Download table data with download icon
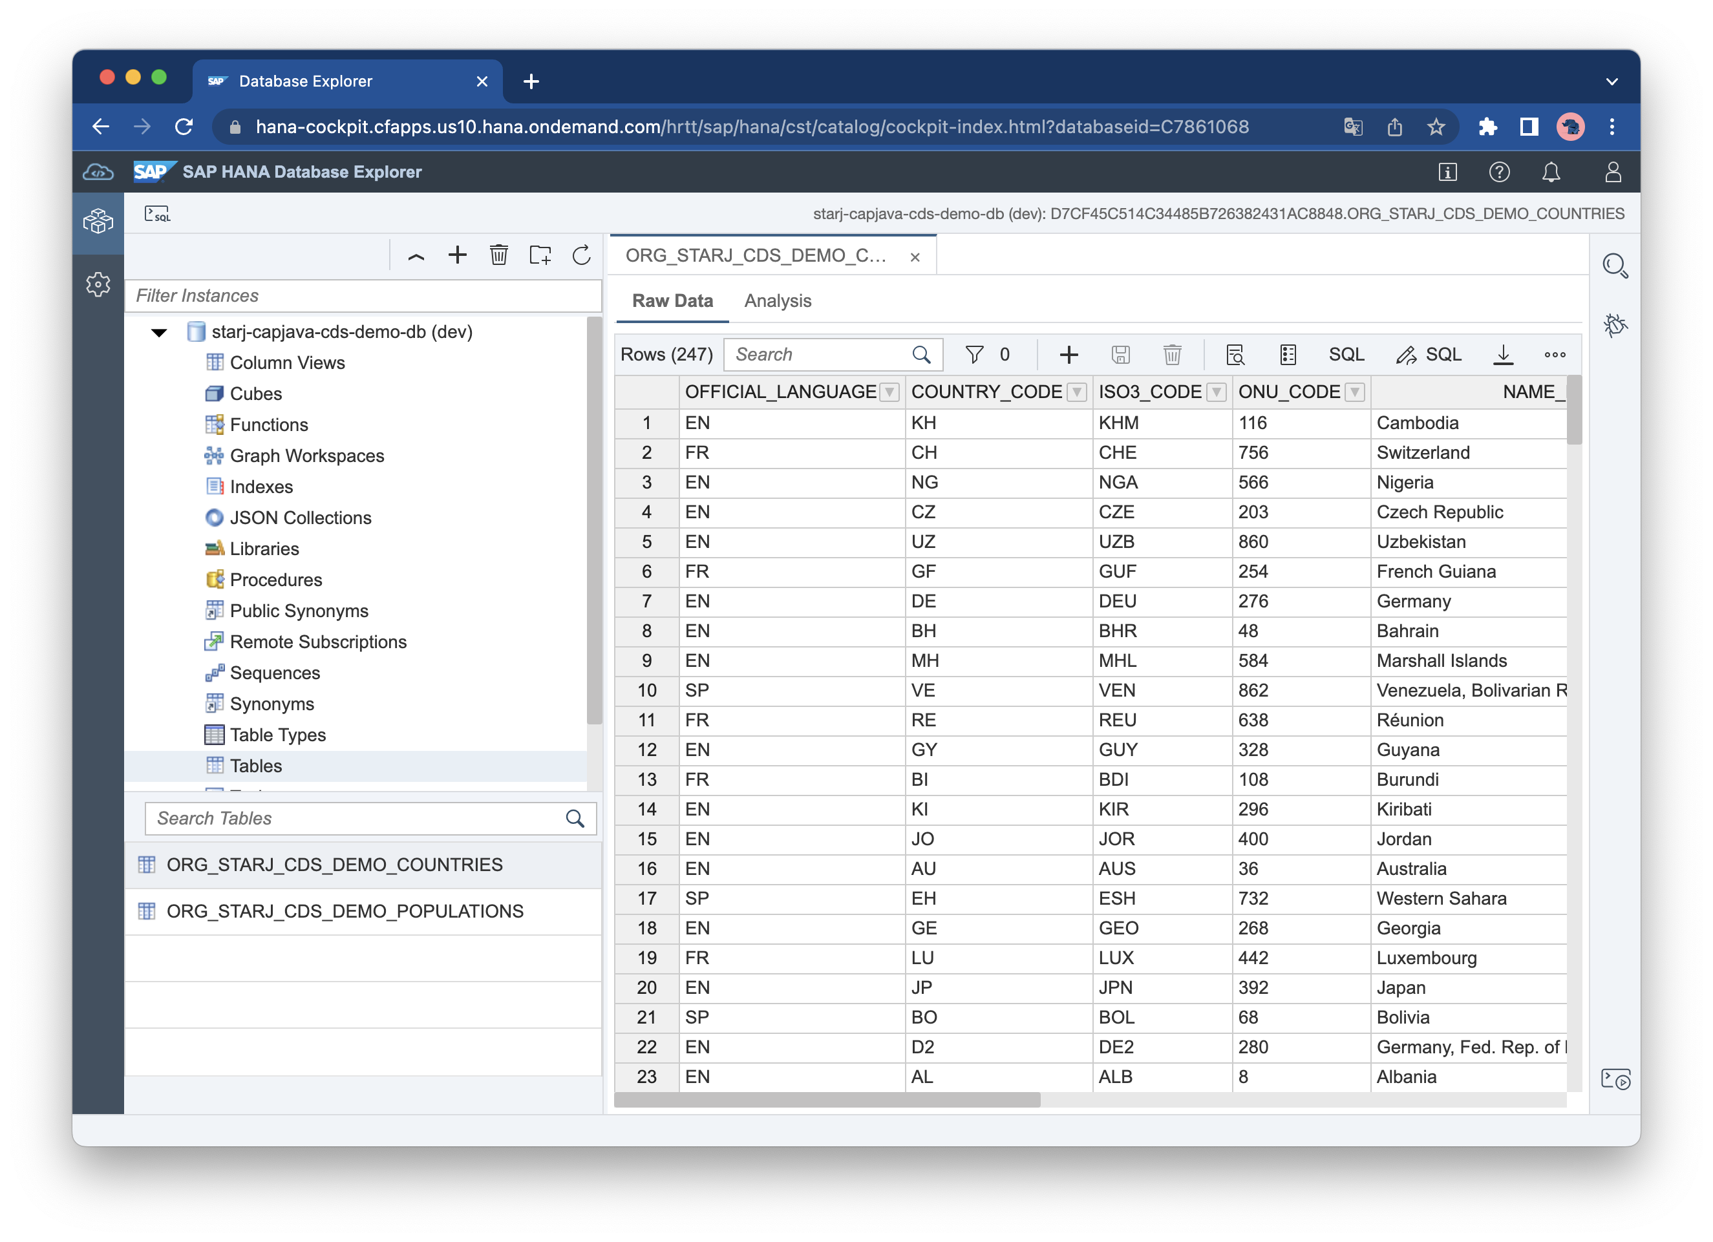 tap(1503, 355)
